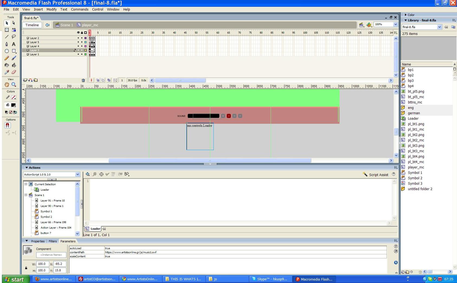Click the Insert Layer icon
The width and height of the screenshot is (457, 283).
(x=25, y=80)
